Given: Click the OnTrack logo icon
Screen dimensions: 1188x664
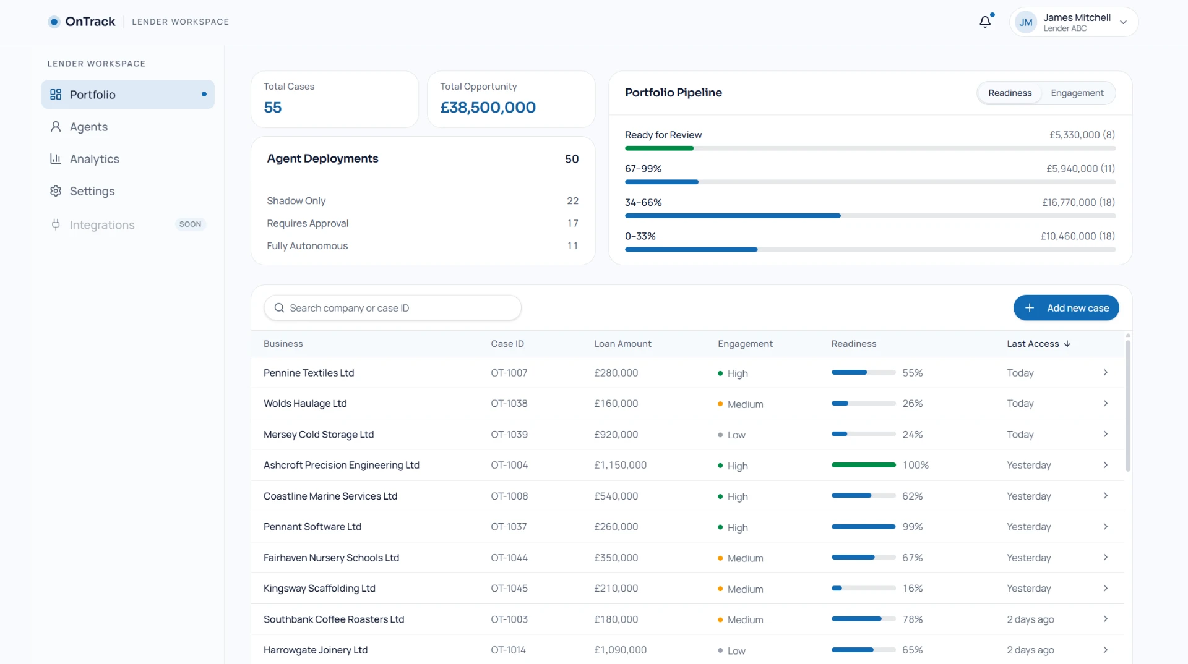Looking at the screenshot, I should (54, 22).
